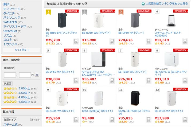The width and height of the screenshot is (191, 127).
Task: Select the 価格指定 tab
Action: tap(9, 68)
